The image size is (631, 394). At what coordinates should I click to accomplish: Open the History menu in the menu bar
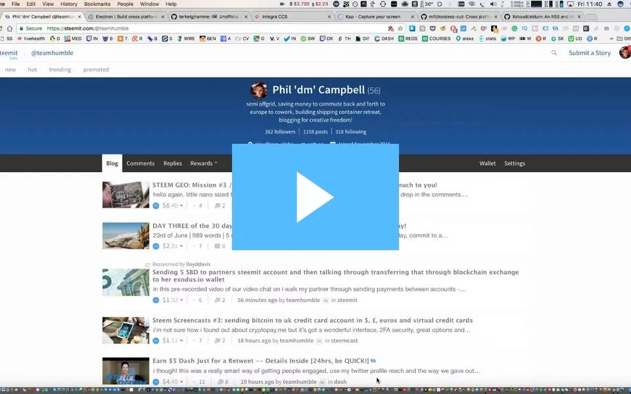point(69,4)
